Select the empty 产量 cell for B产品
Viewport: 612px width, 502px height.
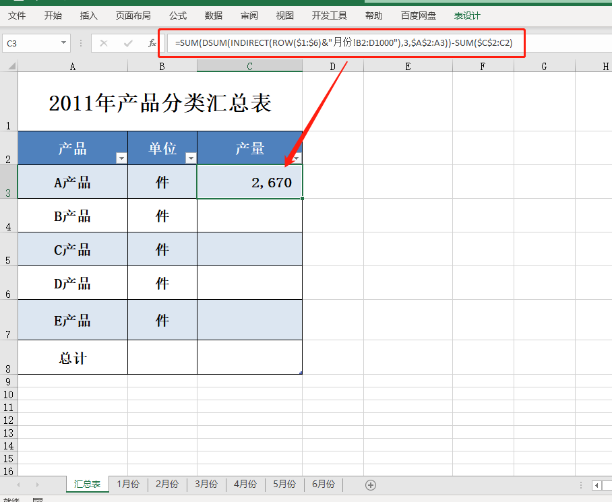tap(250, 216)
